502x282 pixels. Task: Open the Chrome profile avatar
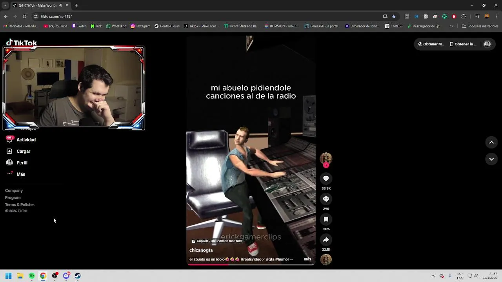(487, 16)
